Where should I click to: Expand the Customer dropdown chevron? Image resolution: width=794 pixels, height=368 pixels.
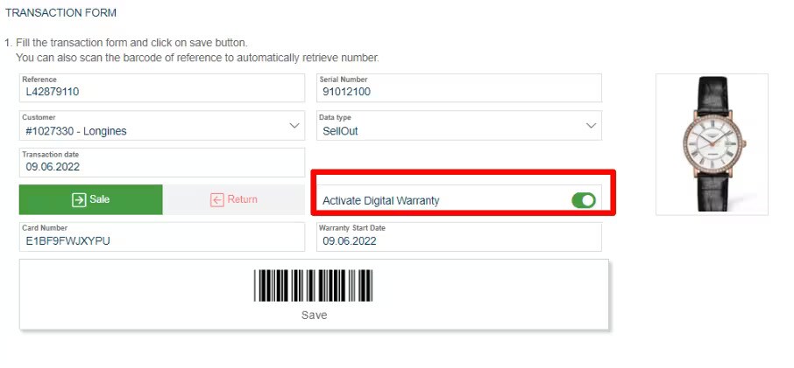(294, 125)
